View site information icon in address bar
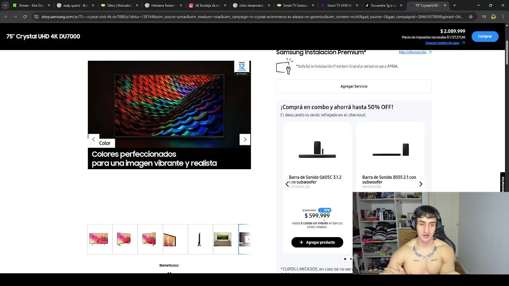Screen dimensions: 509x286 click(x=36, y=17)
